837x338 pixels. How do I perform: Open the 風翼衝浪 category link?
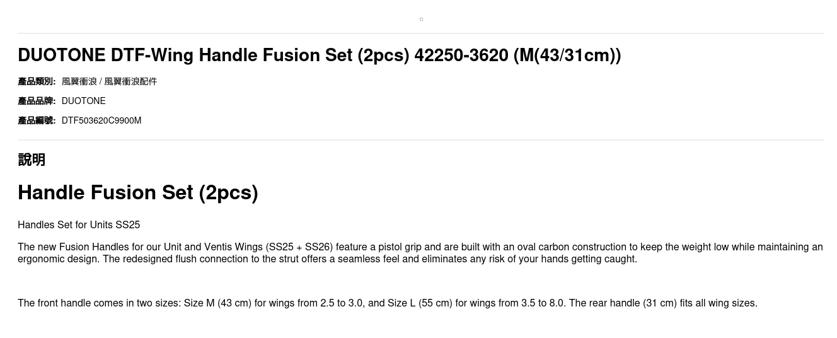coord(79,81)
